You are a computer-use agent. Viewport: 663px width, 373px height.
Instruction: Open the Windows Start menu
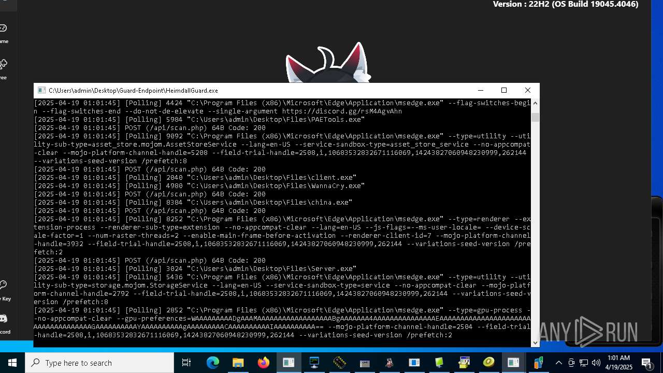(x=12, y=363)
